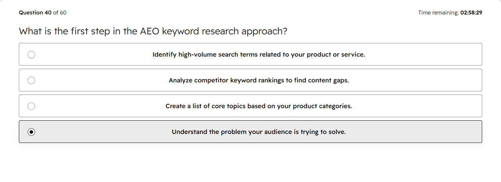Click the selected radio beside audience problem option
The width and height of the screenshot is (501, 182).
[31, 132]
